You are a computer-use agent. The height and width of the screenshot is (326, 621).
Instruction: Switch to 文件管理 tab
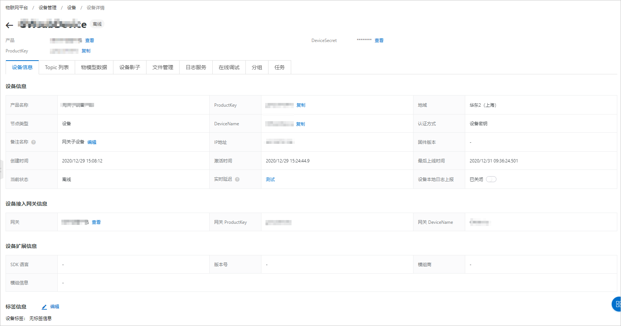tap(163, 67)
